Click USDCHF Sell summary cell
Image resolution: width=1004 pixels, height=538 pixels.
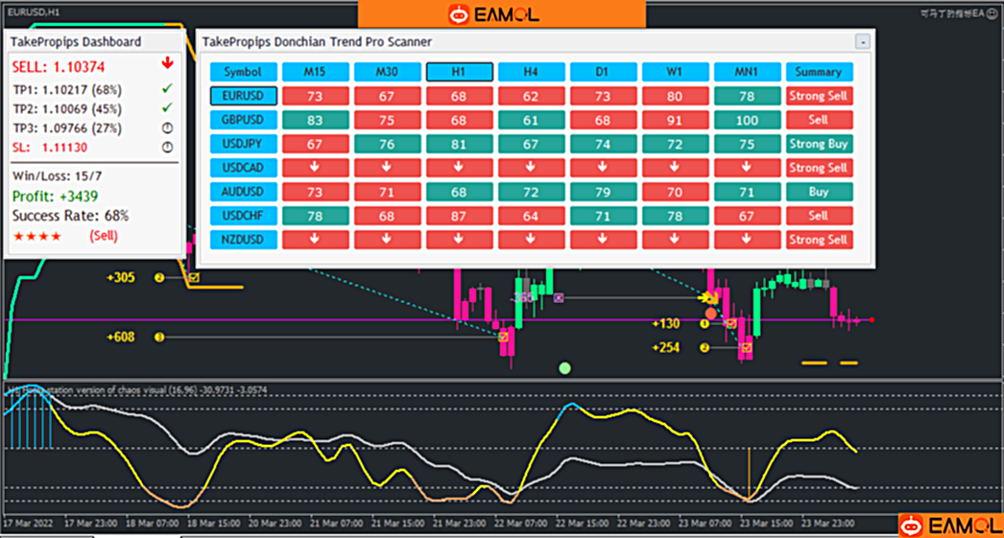pos(819,216)
